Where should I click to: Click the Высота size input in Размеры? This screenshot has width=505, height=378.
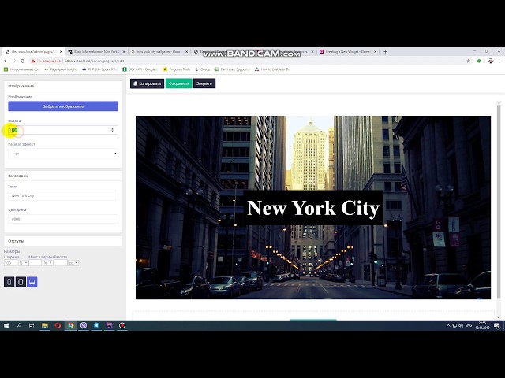(x=61, y=263)
